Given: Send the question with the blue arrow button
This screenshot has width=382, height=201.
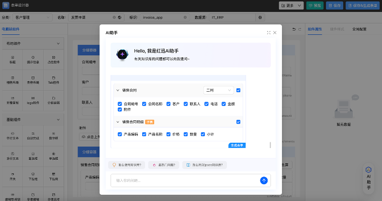Looking at the screenshot, I should (x=264, y=180).
